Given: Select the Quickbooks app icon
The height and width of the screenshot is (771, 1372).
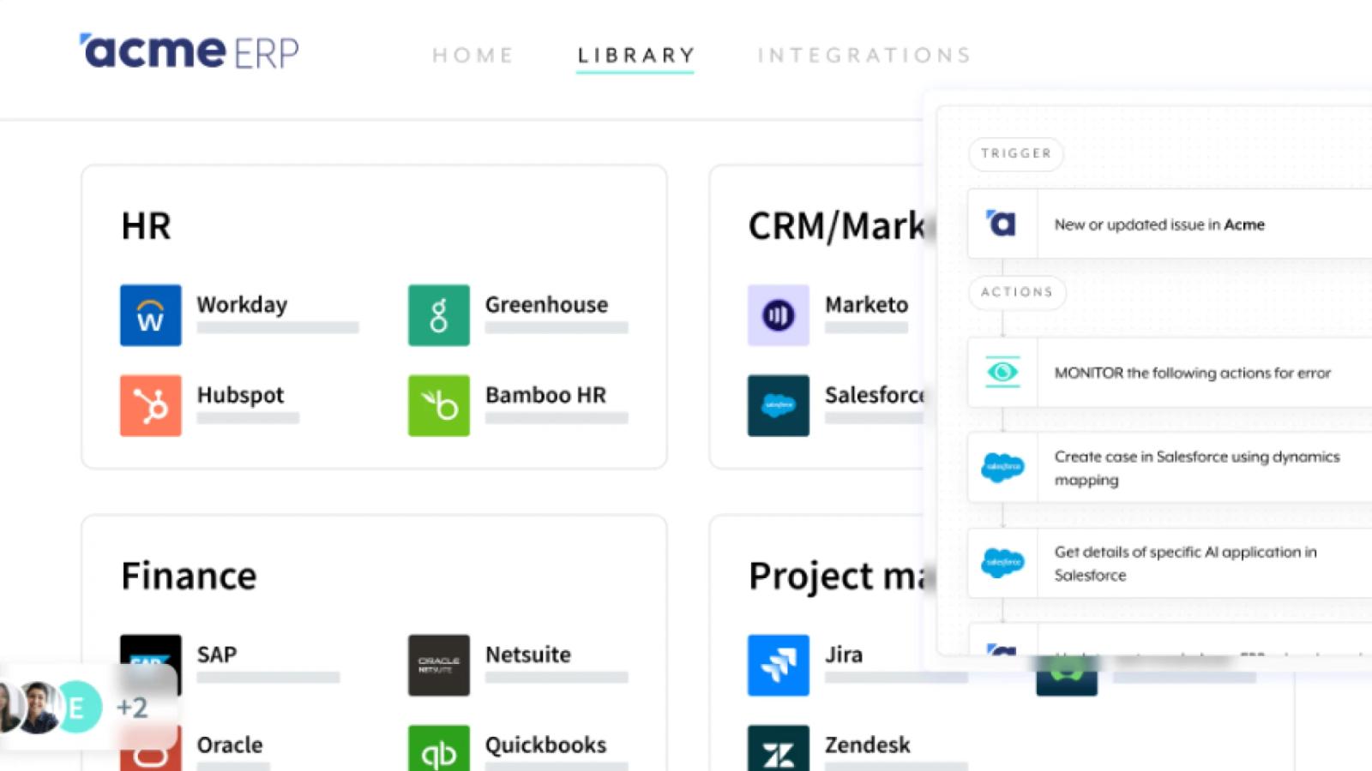Looking at the screenshot, I should coord(439,748).
